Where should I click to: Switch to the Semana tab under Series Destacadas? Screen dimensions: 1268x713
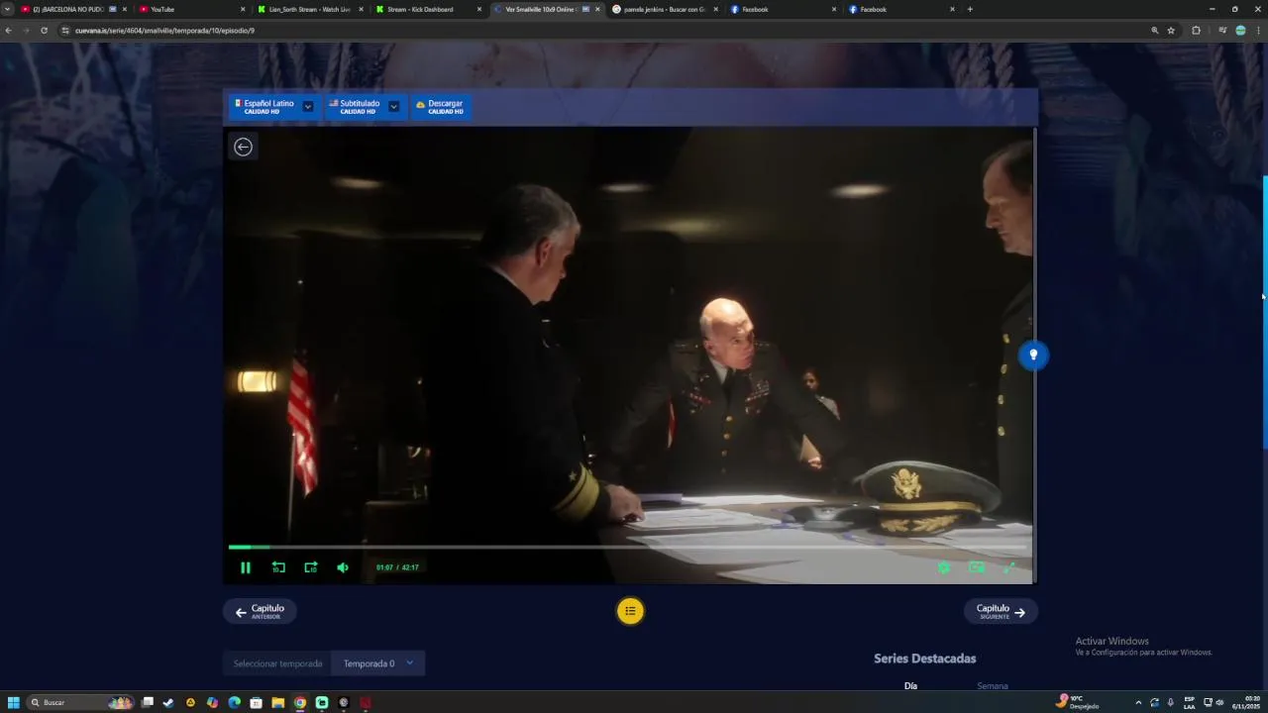click(993, 686)
